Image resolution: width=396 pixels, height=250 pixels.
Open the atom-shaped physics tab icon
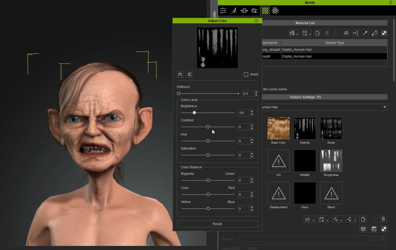tap(275, 11)
